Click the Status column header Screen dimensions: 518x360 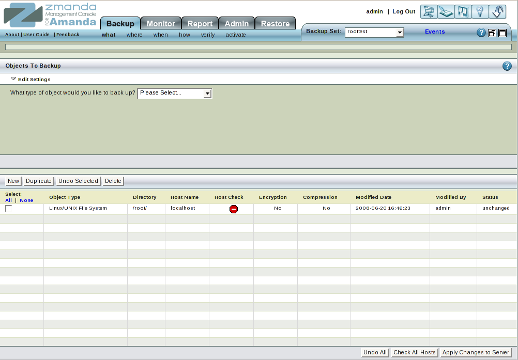coord(490,197)
